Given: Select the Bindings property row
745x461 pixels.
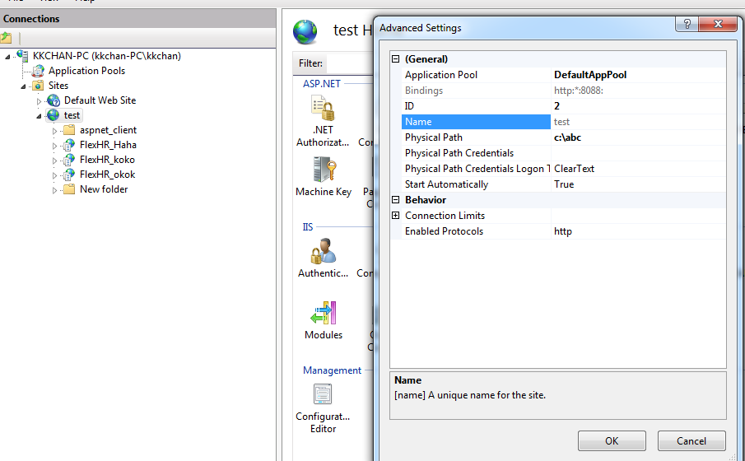Looking at the screenshot, I should coord(564,91).
